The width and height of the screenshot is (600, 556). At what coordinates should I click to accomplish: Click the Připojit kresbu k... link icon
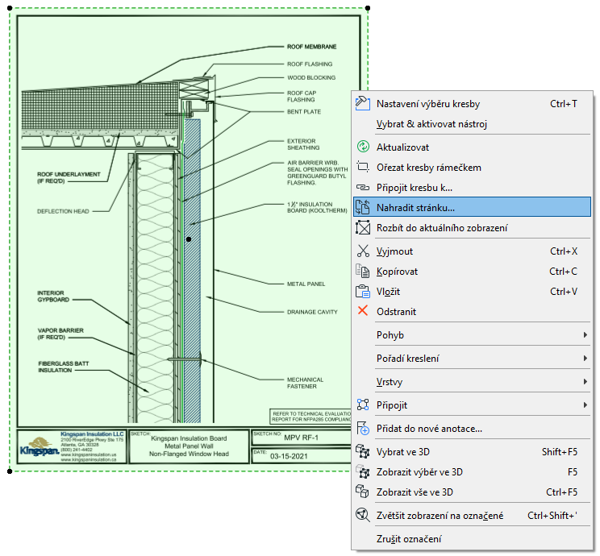coord(362,188)
